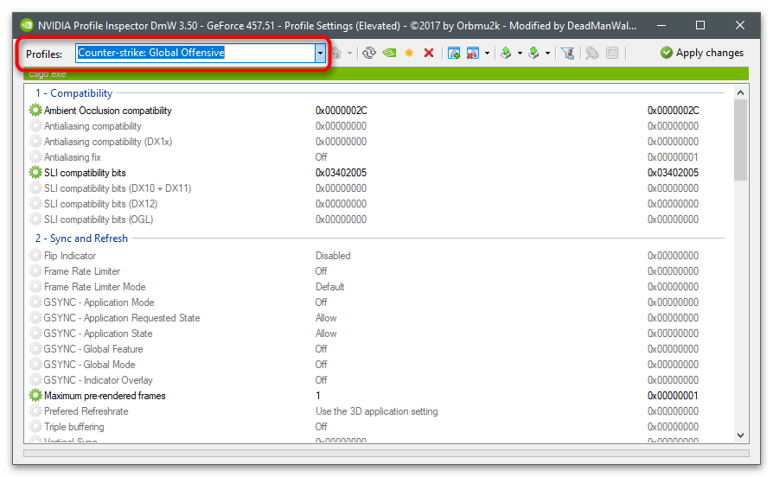Click Antialiasing fix value Off

(x=322, y=157)
